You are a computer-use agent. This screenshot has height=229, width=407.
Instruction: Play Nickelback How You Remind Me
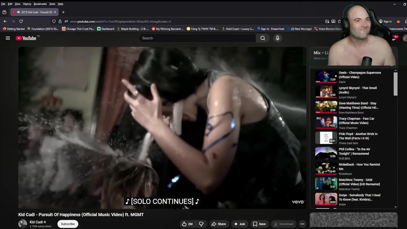point(354,169)
